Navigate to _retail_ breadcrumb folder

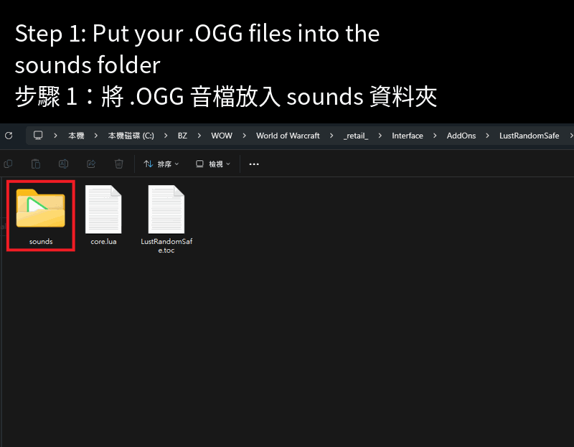356,136
